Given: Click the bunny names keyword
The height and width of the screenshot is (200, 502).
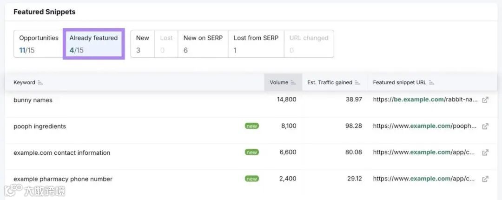Looking at the screenshot, I should click(x=33, y=100).
